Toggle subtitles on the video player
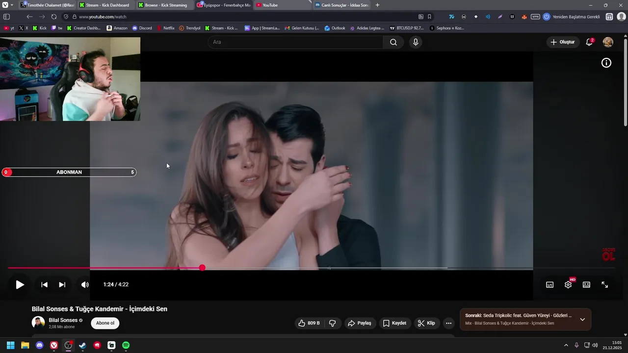Image resolution: width=628 pixels, height=353 pixels. [550, 285]
